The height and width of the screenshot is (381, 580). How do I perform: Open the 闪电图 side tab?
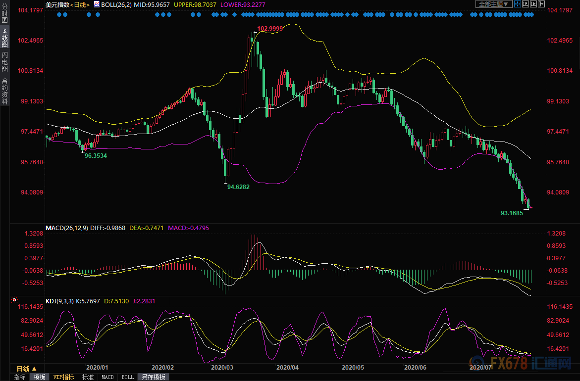[x=5, y=62]
